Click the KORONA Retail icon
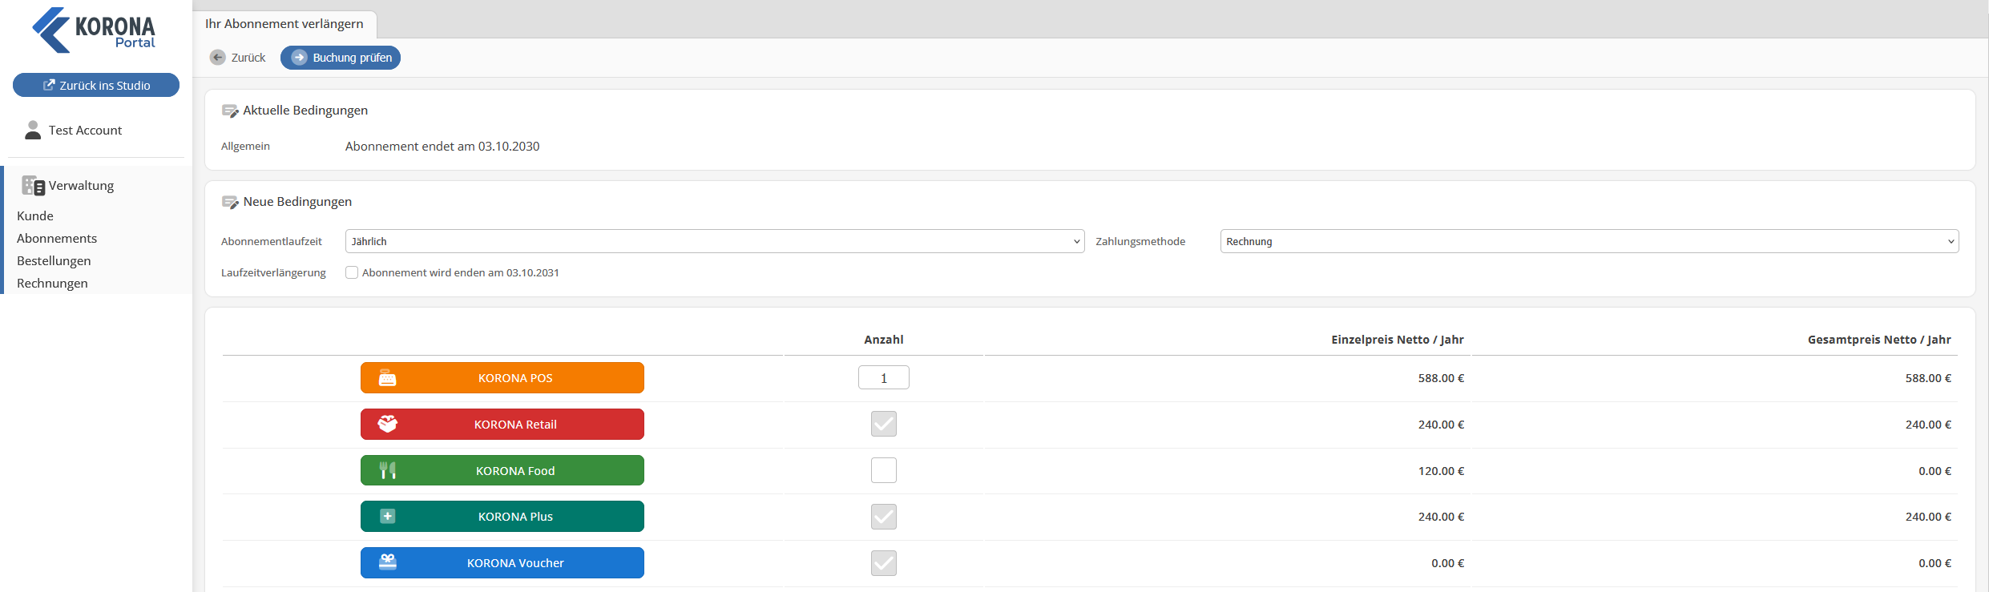Screen dimensions: 1989x592 (x=387, y=424)
